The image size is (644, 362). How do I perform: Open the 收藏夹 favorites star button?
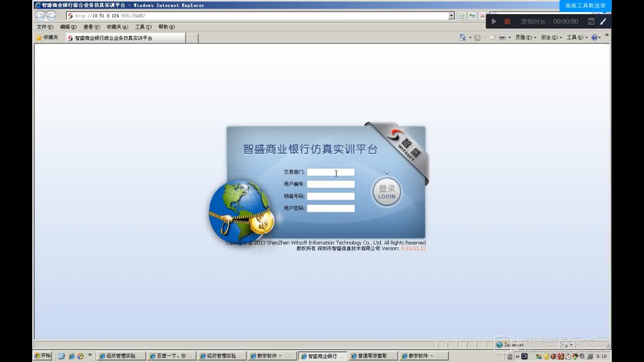47,38
